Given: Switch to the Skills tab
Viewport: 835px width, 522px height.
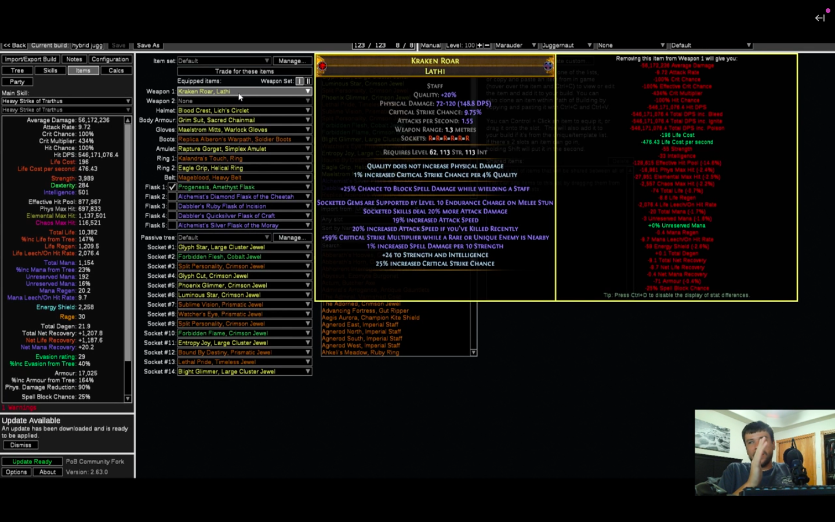Looking at the screenshot, I should 50,71.
